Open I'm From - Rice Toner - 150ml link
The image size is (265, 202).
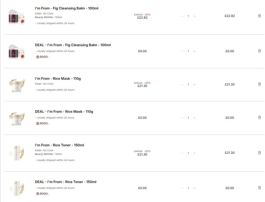[59, 145]
